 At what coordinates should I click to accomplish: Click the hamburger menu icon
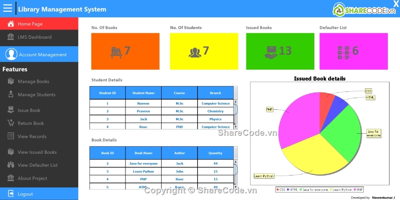8,8
